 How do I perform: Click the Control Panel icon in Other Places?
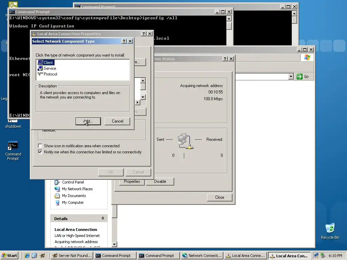[57, 182]
